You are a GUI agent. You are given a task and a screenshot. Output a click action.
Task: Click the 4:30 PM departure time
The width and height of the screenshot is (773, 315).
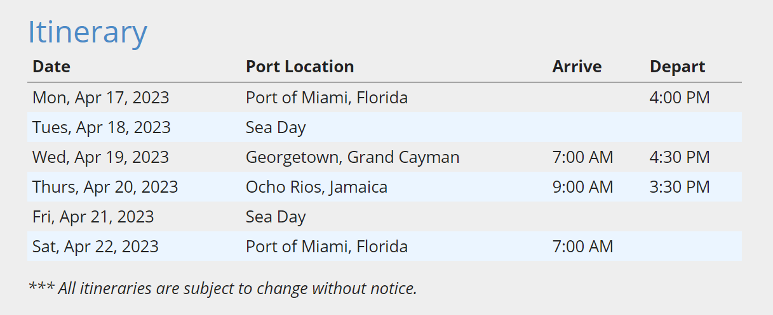(x=680, y=157)
